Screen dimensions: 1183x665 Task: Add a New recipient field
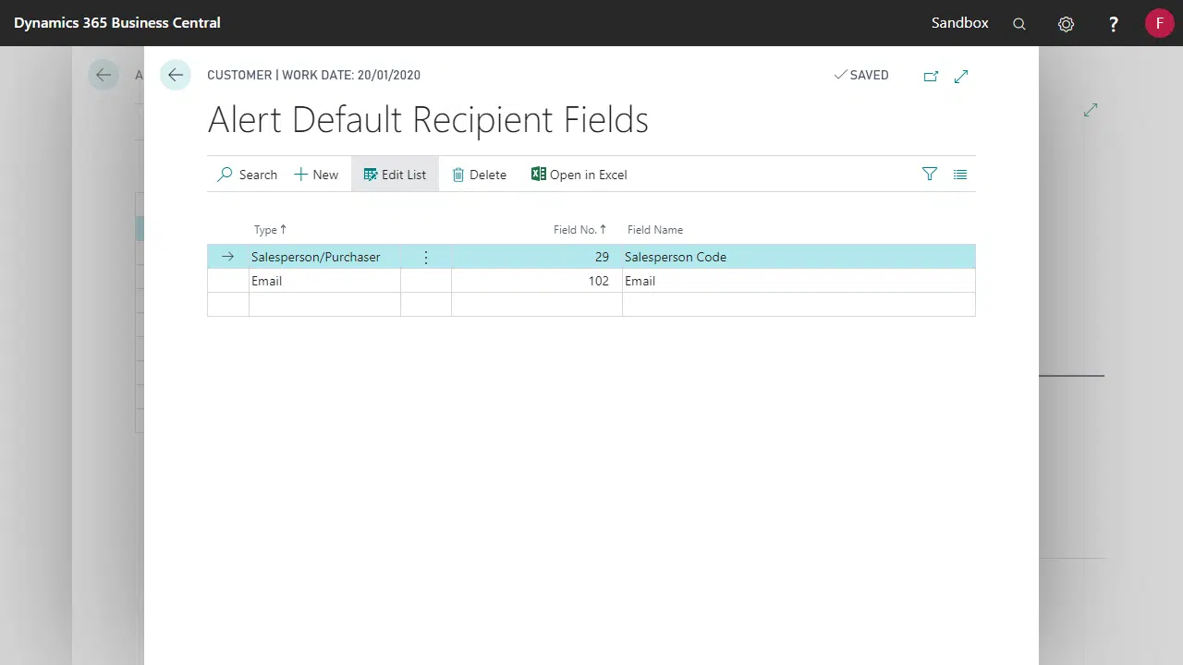[316, 175]
